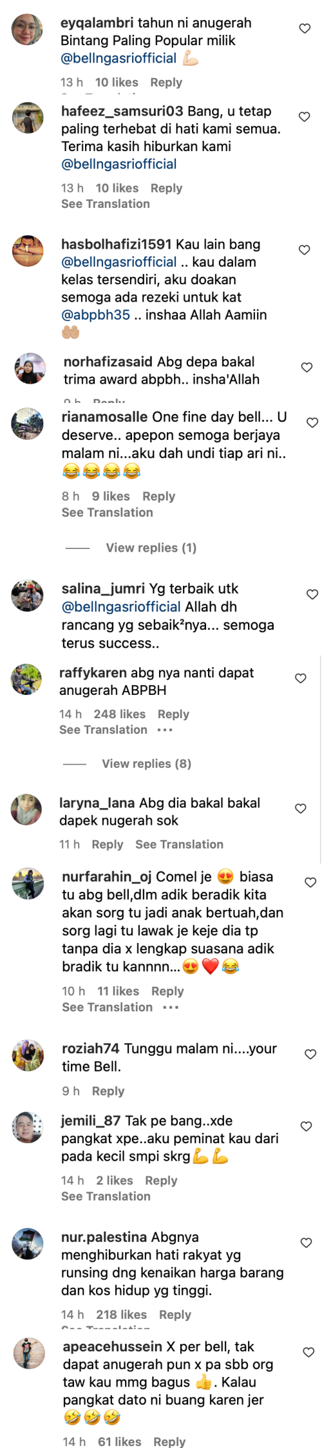The width and height of the screenshot is (322, 1448).
Task: Toggle like on apeacehussein's comment
Action: pyautogui.click(x=308, y=1352)
